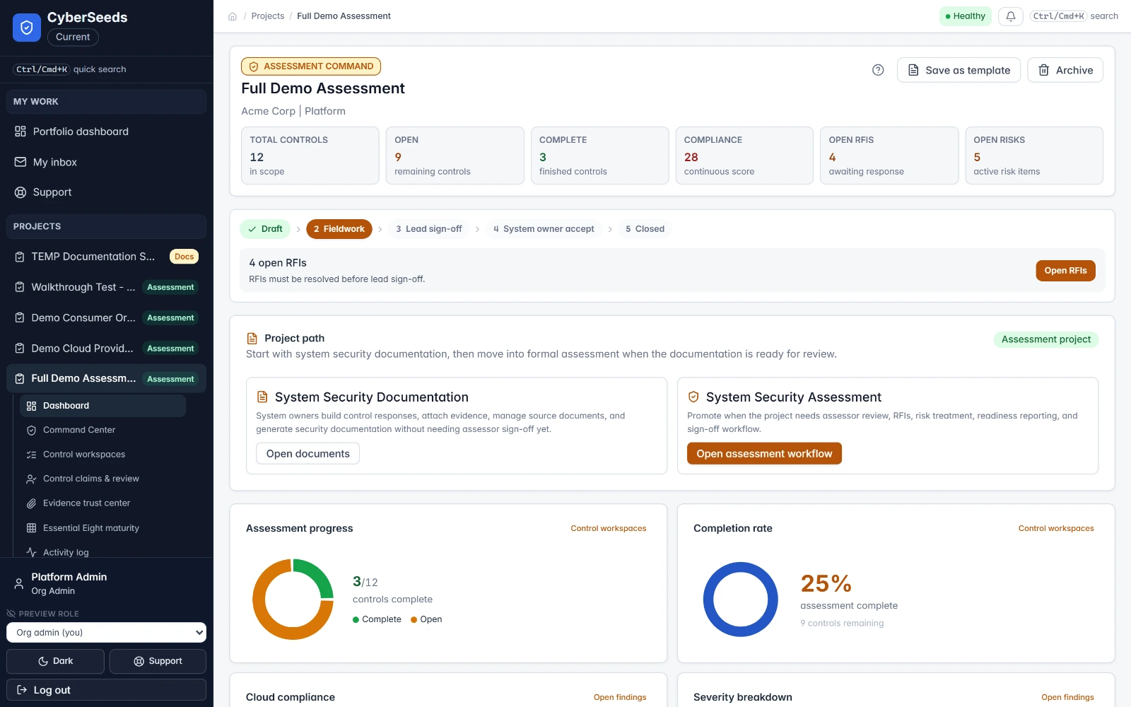Click the Essential Eight maturity table icon
Viewport: 1131px width, 707px height.
click(x=31, y=528)
